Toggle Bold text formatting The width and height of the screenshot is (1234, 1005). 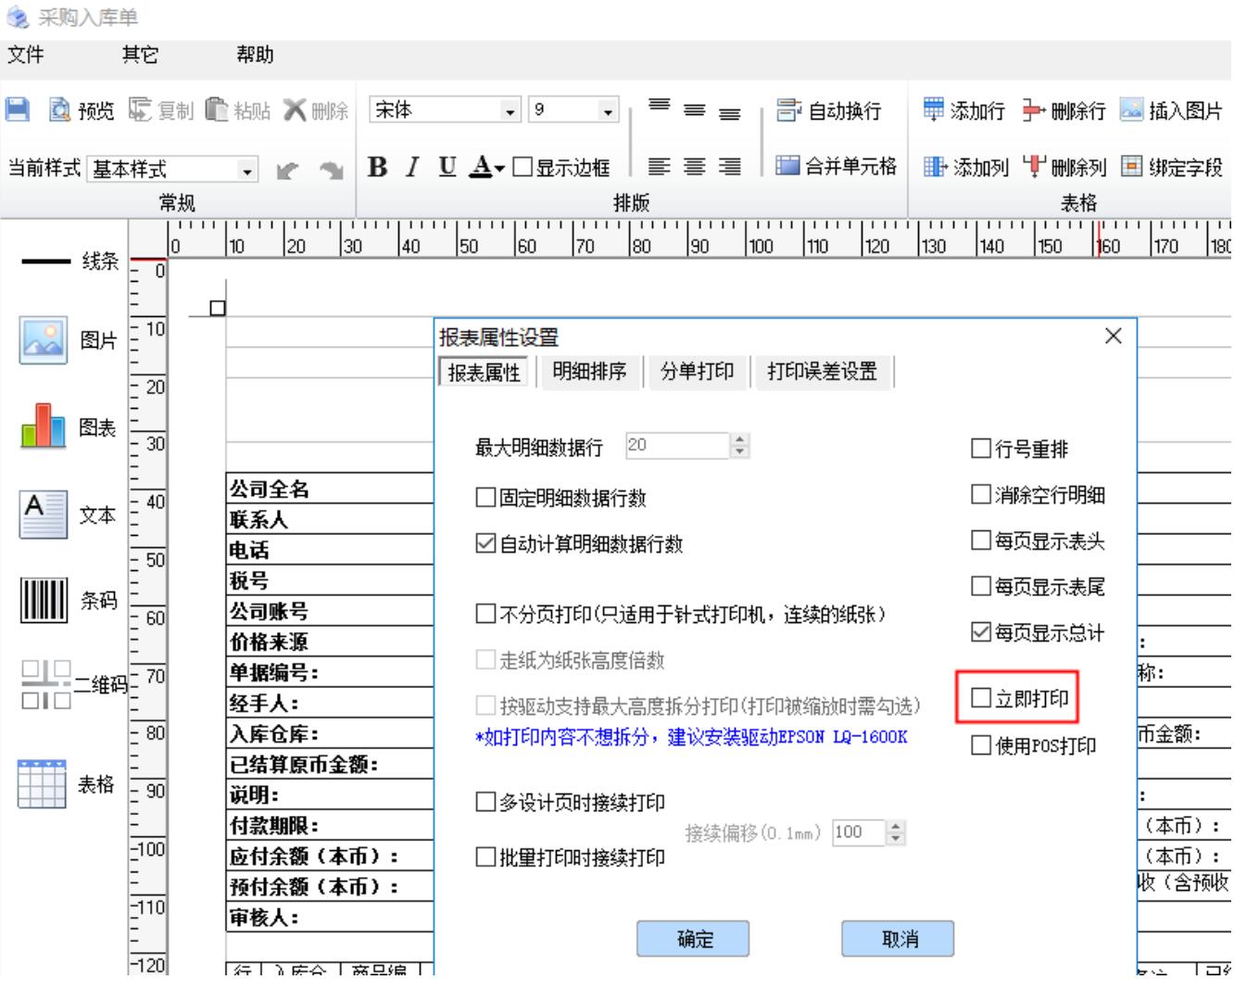click(x=377, y=167)
